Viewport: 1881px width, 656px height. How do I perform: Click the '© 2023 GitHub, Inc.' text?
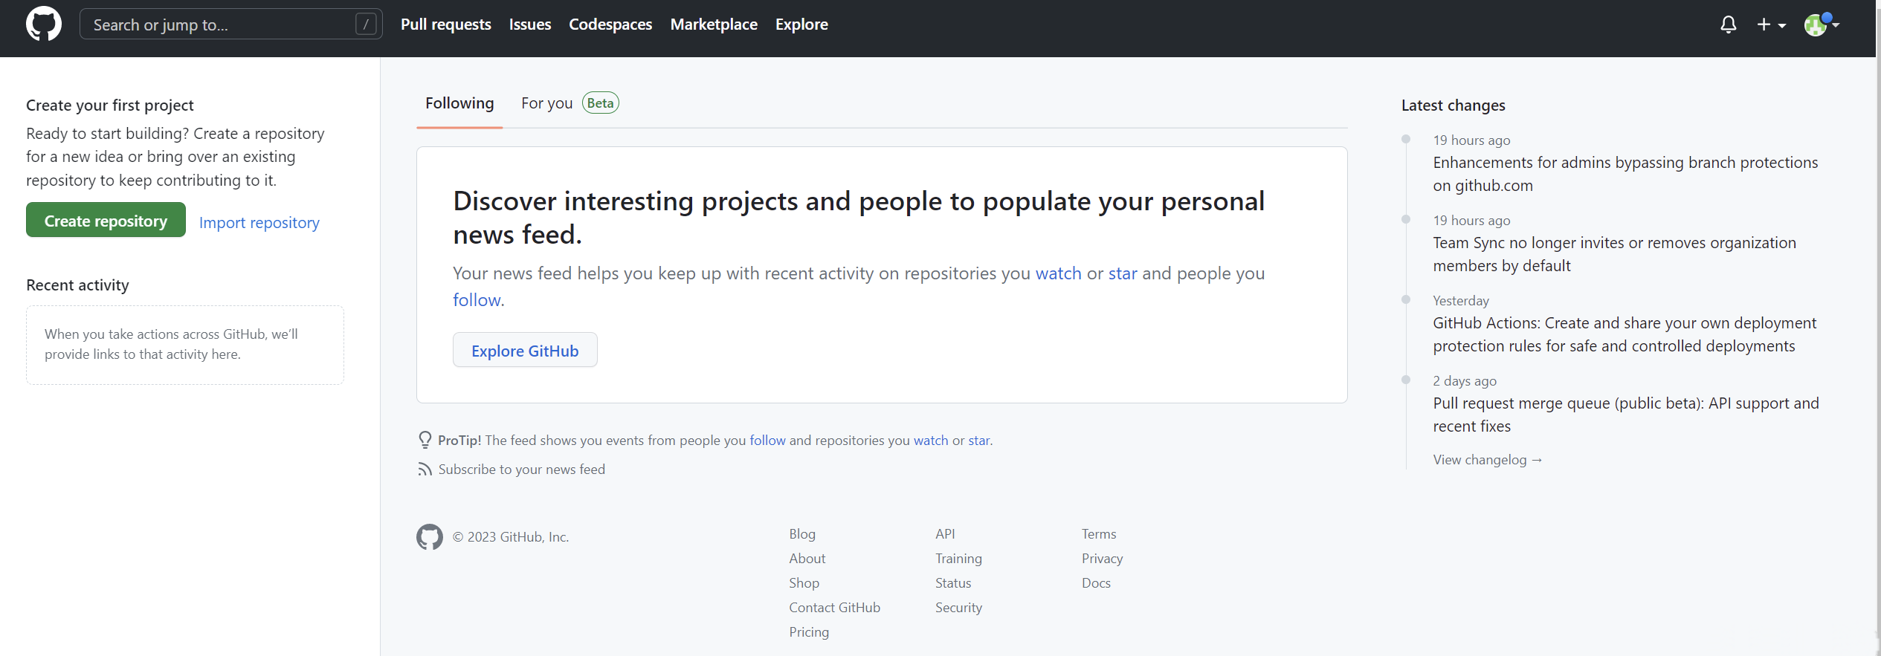(x=511, y=537)
